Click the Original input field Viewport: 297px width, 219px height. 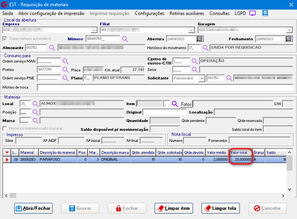click(164, 112)
